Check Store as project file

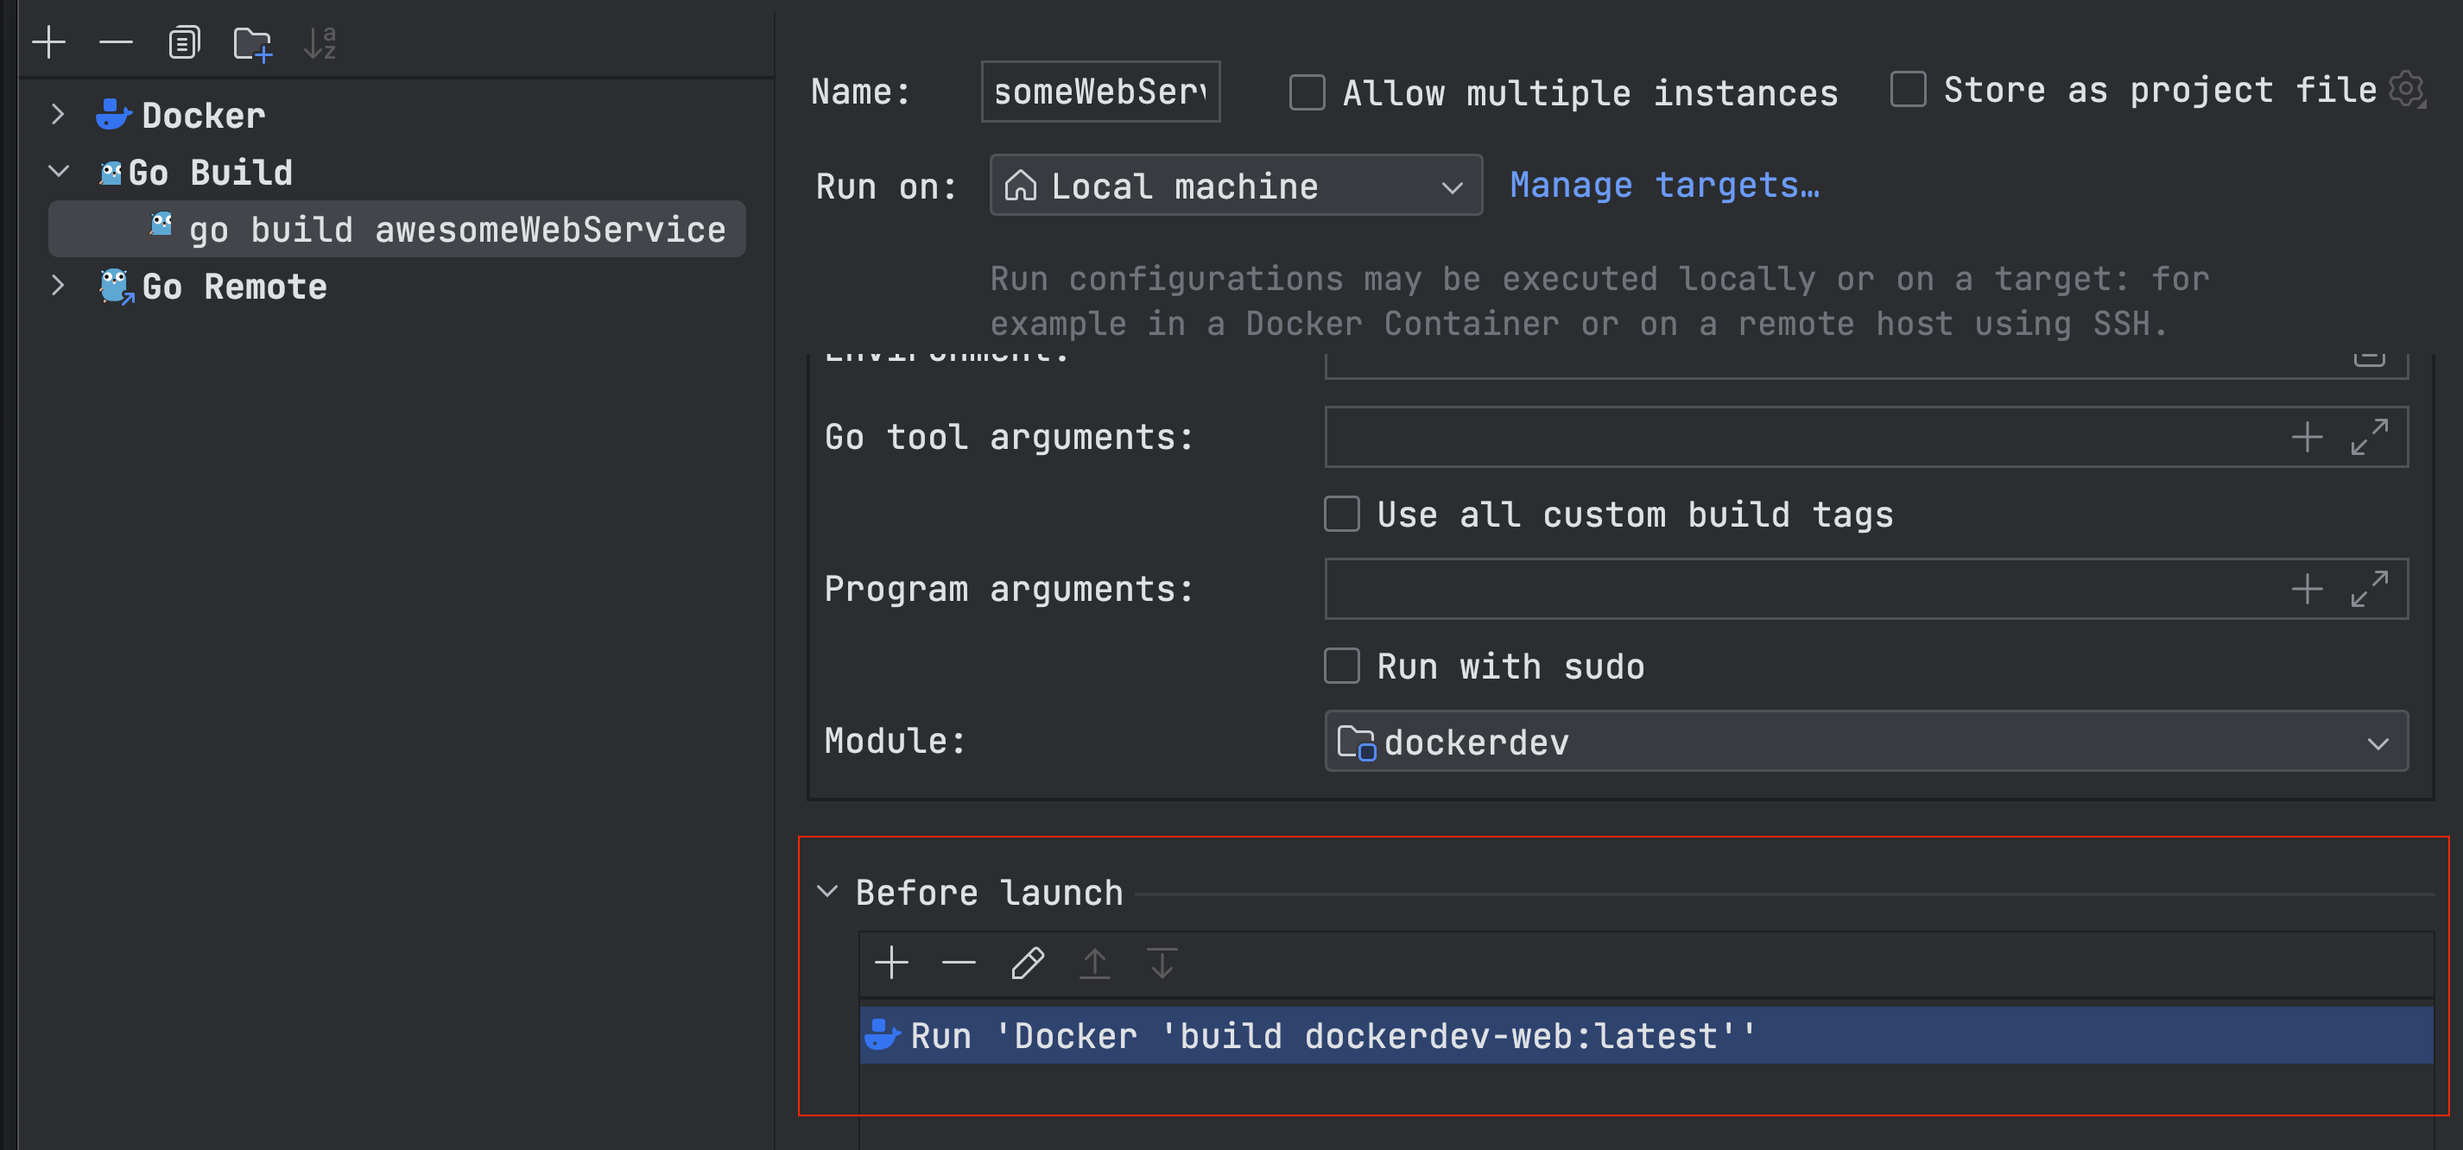(x=1908, y=89)
